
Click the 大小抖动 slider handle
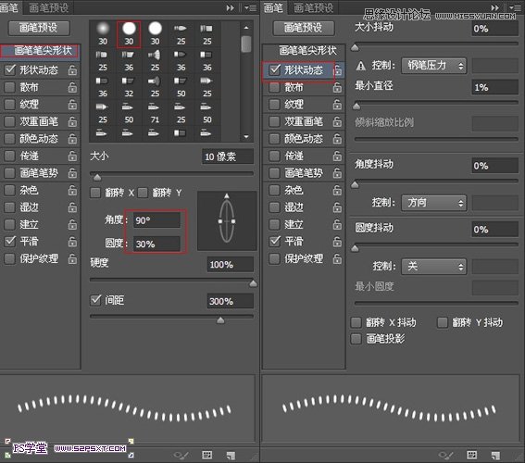pyautogui.click(x=355, y=47)
